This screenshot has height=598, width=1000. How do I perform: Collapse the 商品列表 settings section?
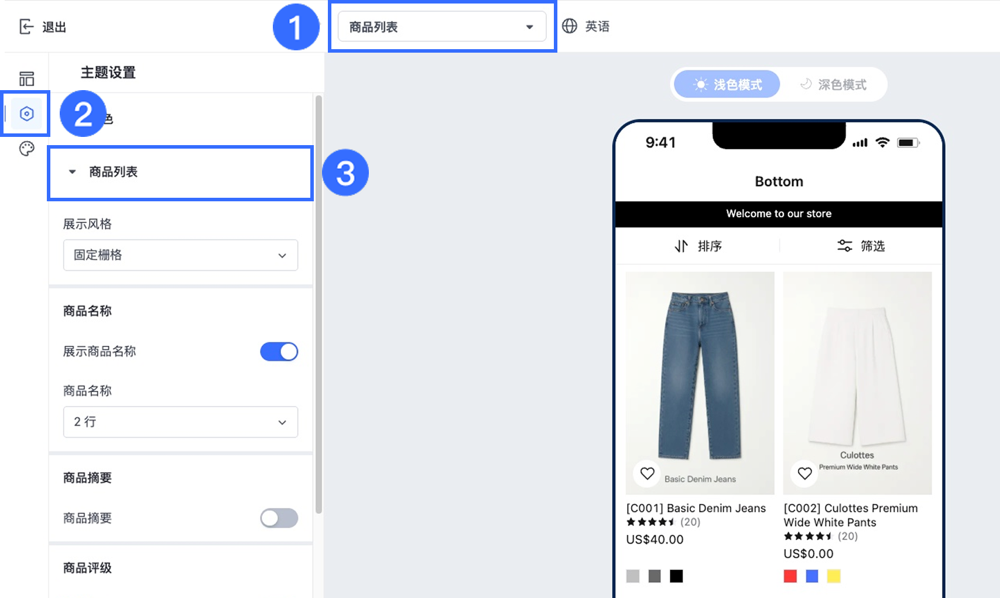tap(180, 172)
